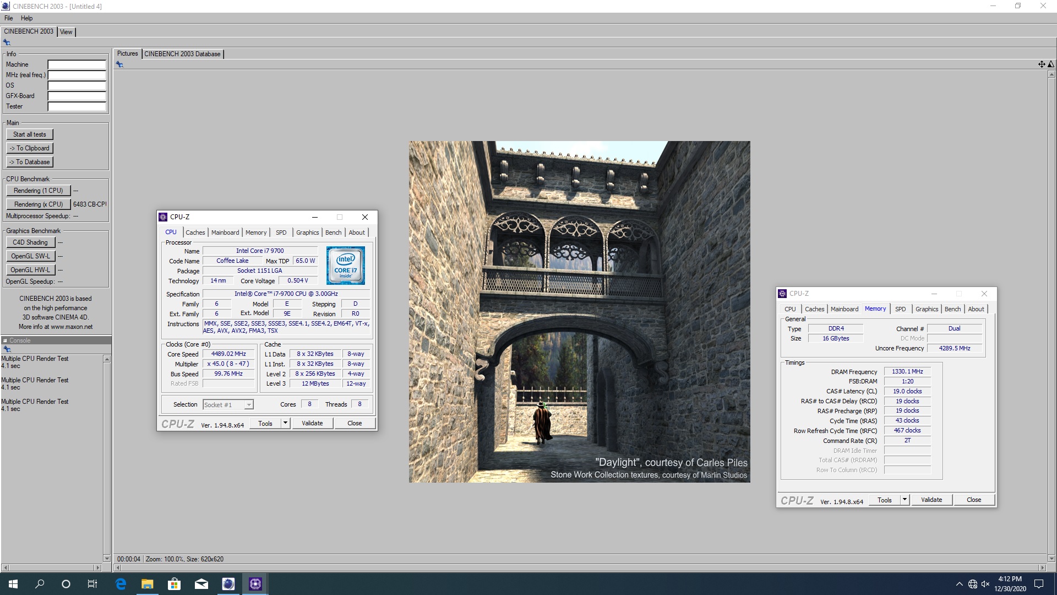
Task: Click the pin icon in Console panel
Action: tap(7, 349)
